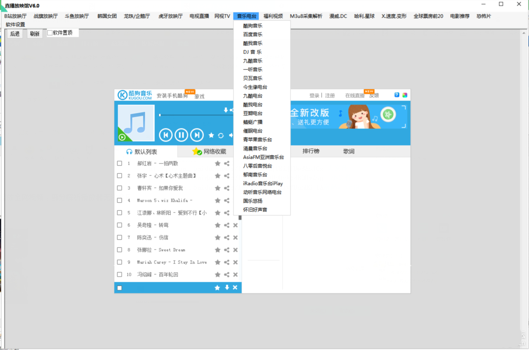Favorite 郝红岩 - 一拍两散 with its star icon

click(217, 163)
